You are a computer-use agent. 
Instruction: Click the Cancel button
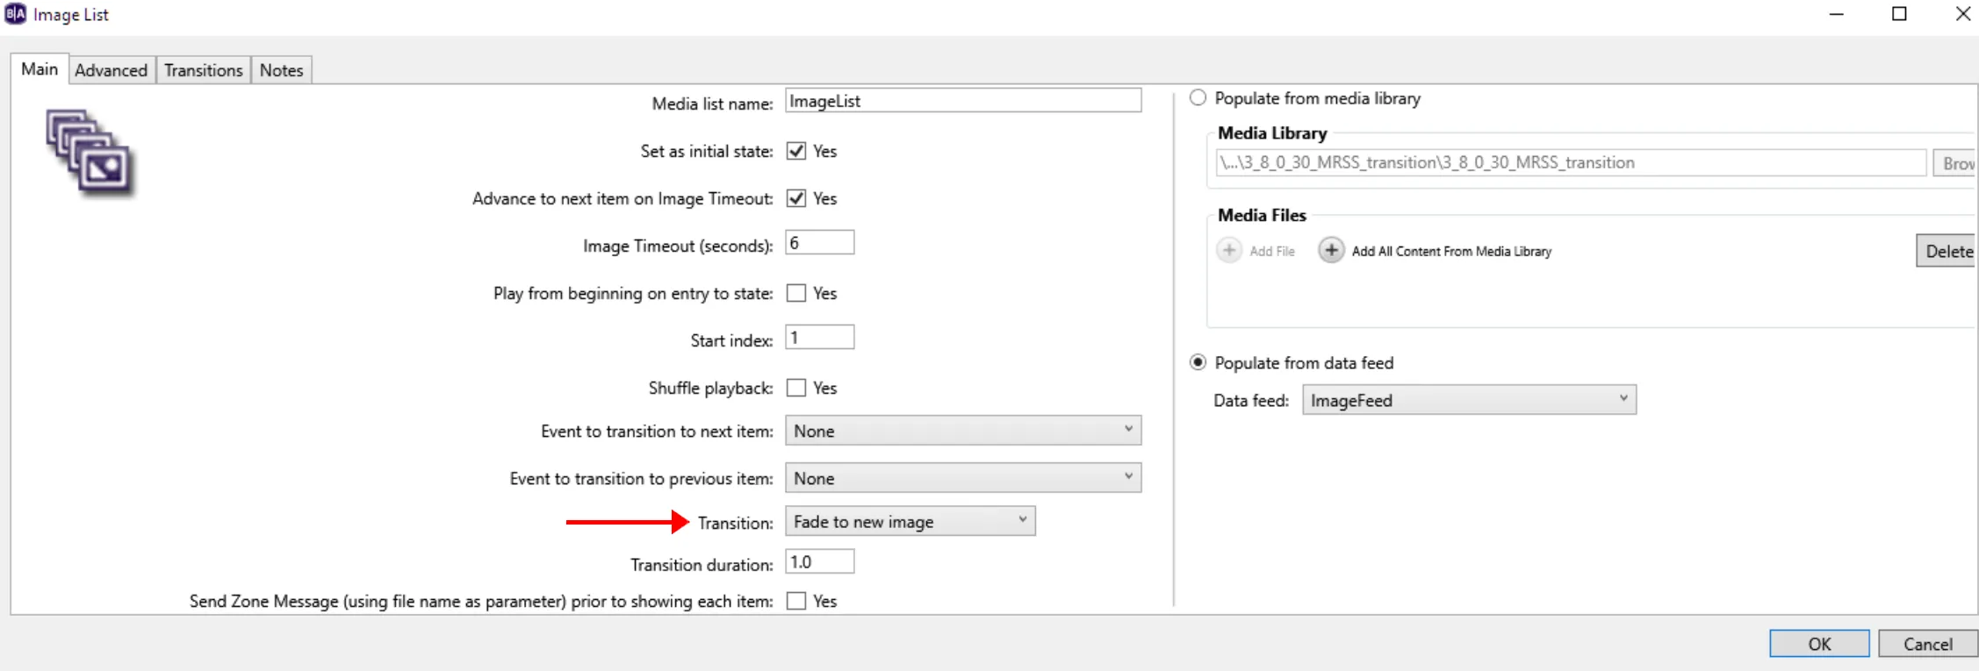click(x=1928, y=644)
